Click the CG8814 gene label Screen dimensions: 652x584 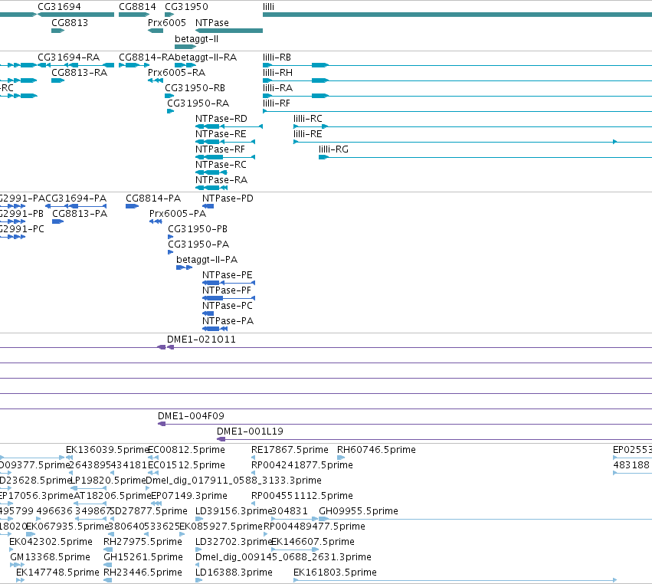point(137,7)
